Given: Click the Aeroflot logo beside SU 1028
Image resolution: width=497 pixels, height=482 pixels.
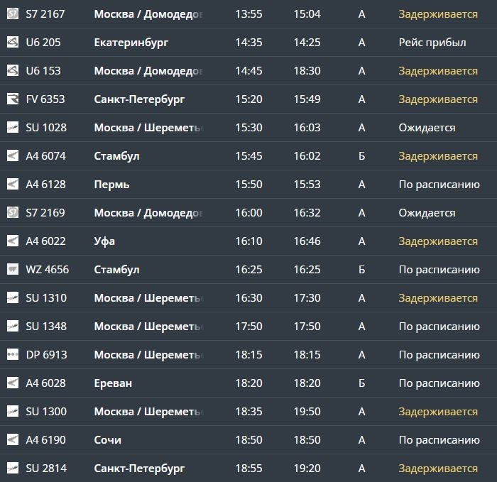Looking at the screenshot, I should click(x=13, y=127).
